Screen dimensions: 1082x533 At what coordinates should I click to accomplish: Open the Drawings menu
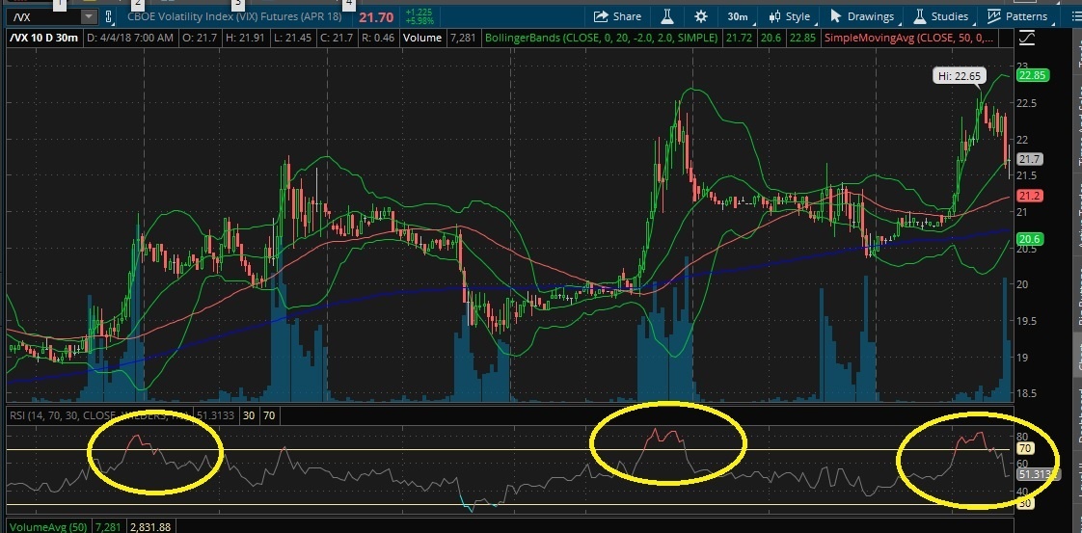(x=862, y=16)
